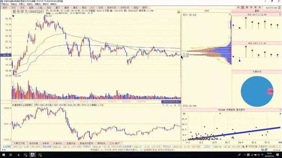The width and height of the screenshot is (282, 158).
Task: Click the third taskbar icon after Start
Action: (x=25, y=155)
